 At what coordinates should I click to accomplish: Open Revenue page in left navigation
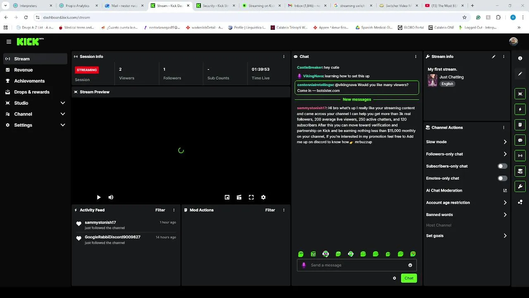(35, 70)
